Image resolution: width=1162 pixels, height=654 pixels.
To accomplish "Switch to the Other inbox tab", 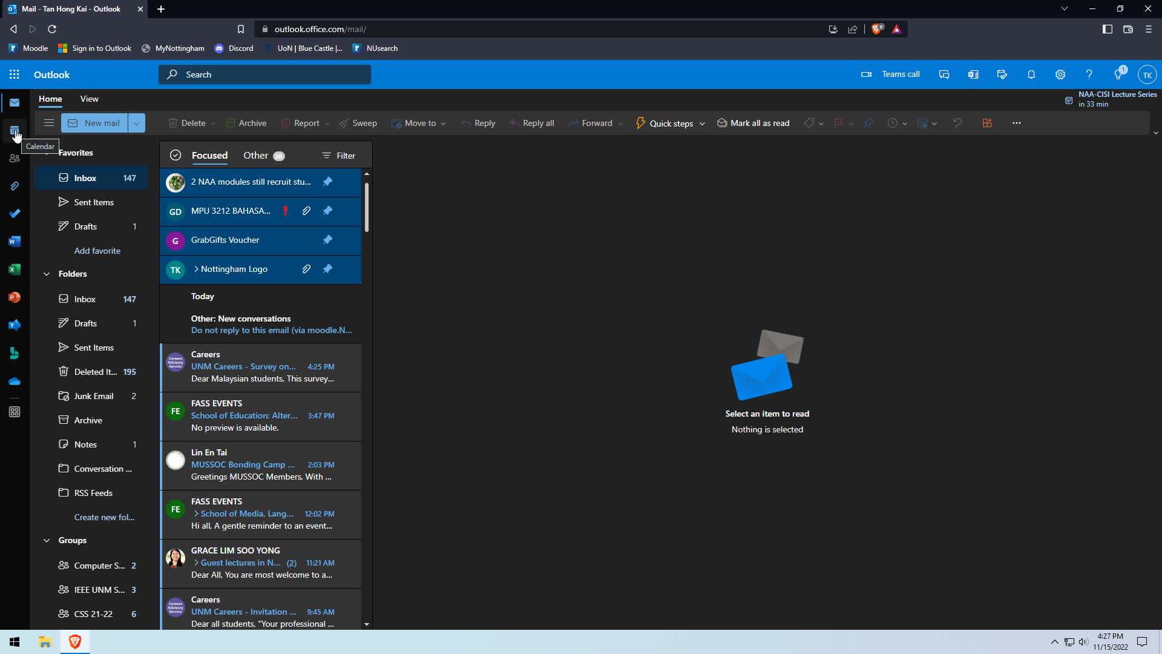I will [x=255, y=156].
